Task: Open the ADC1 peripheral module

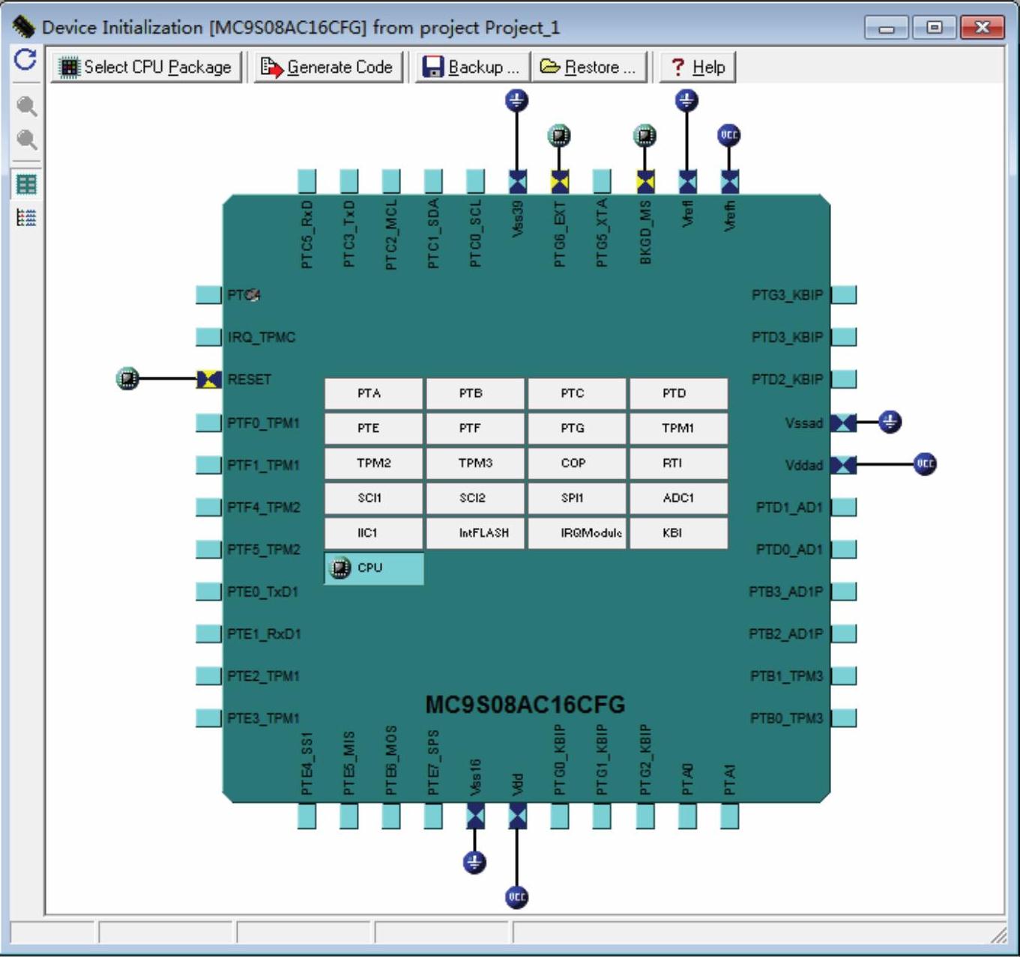Action: (678, 498)
